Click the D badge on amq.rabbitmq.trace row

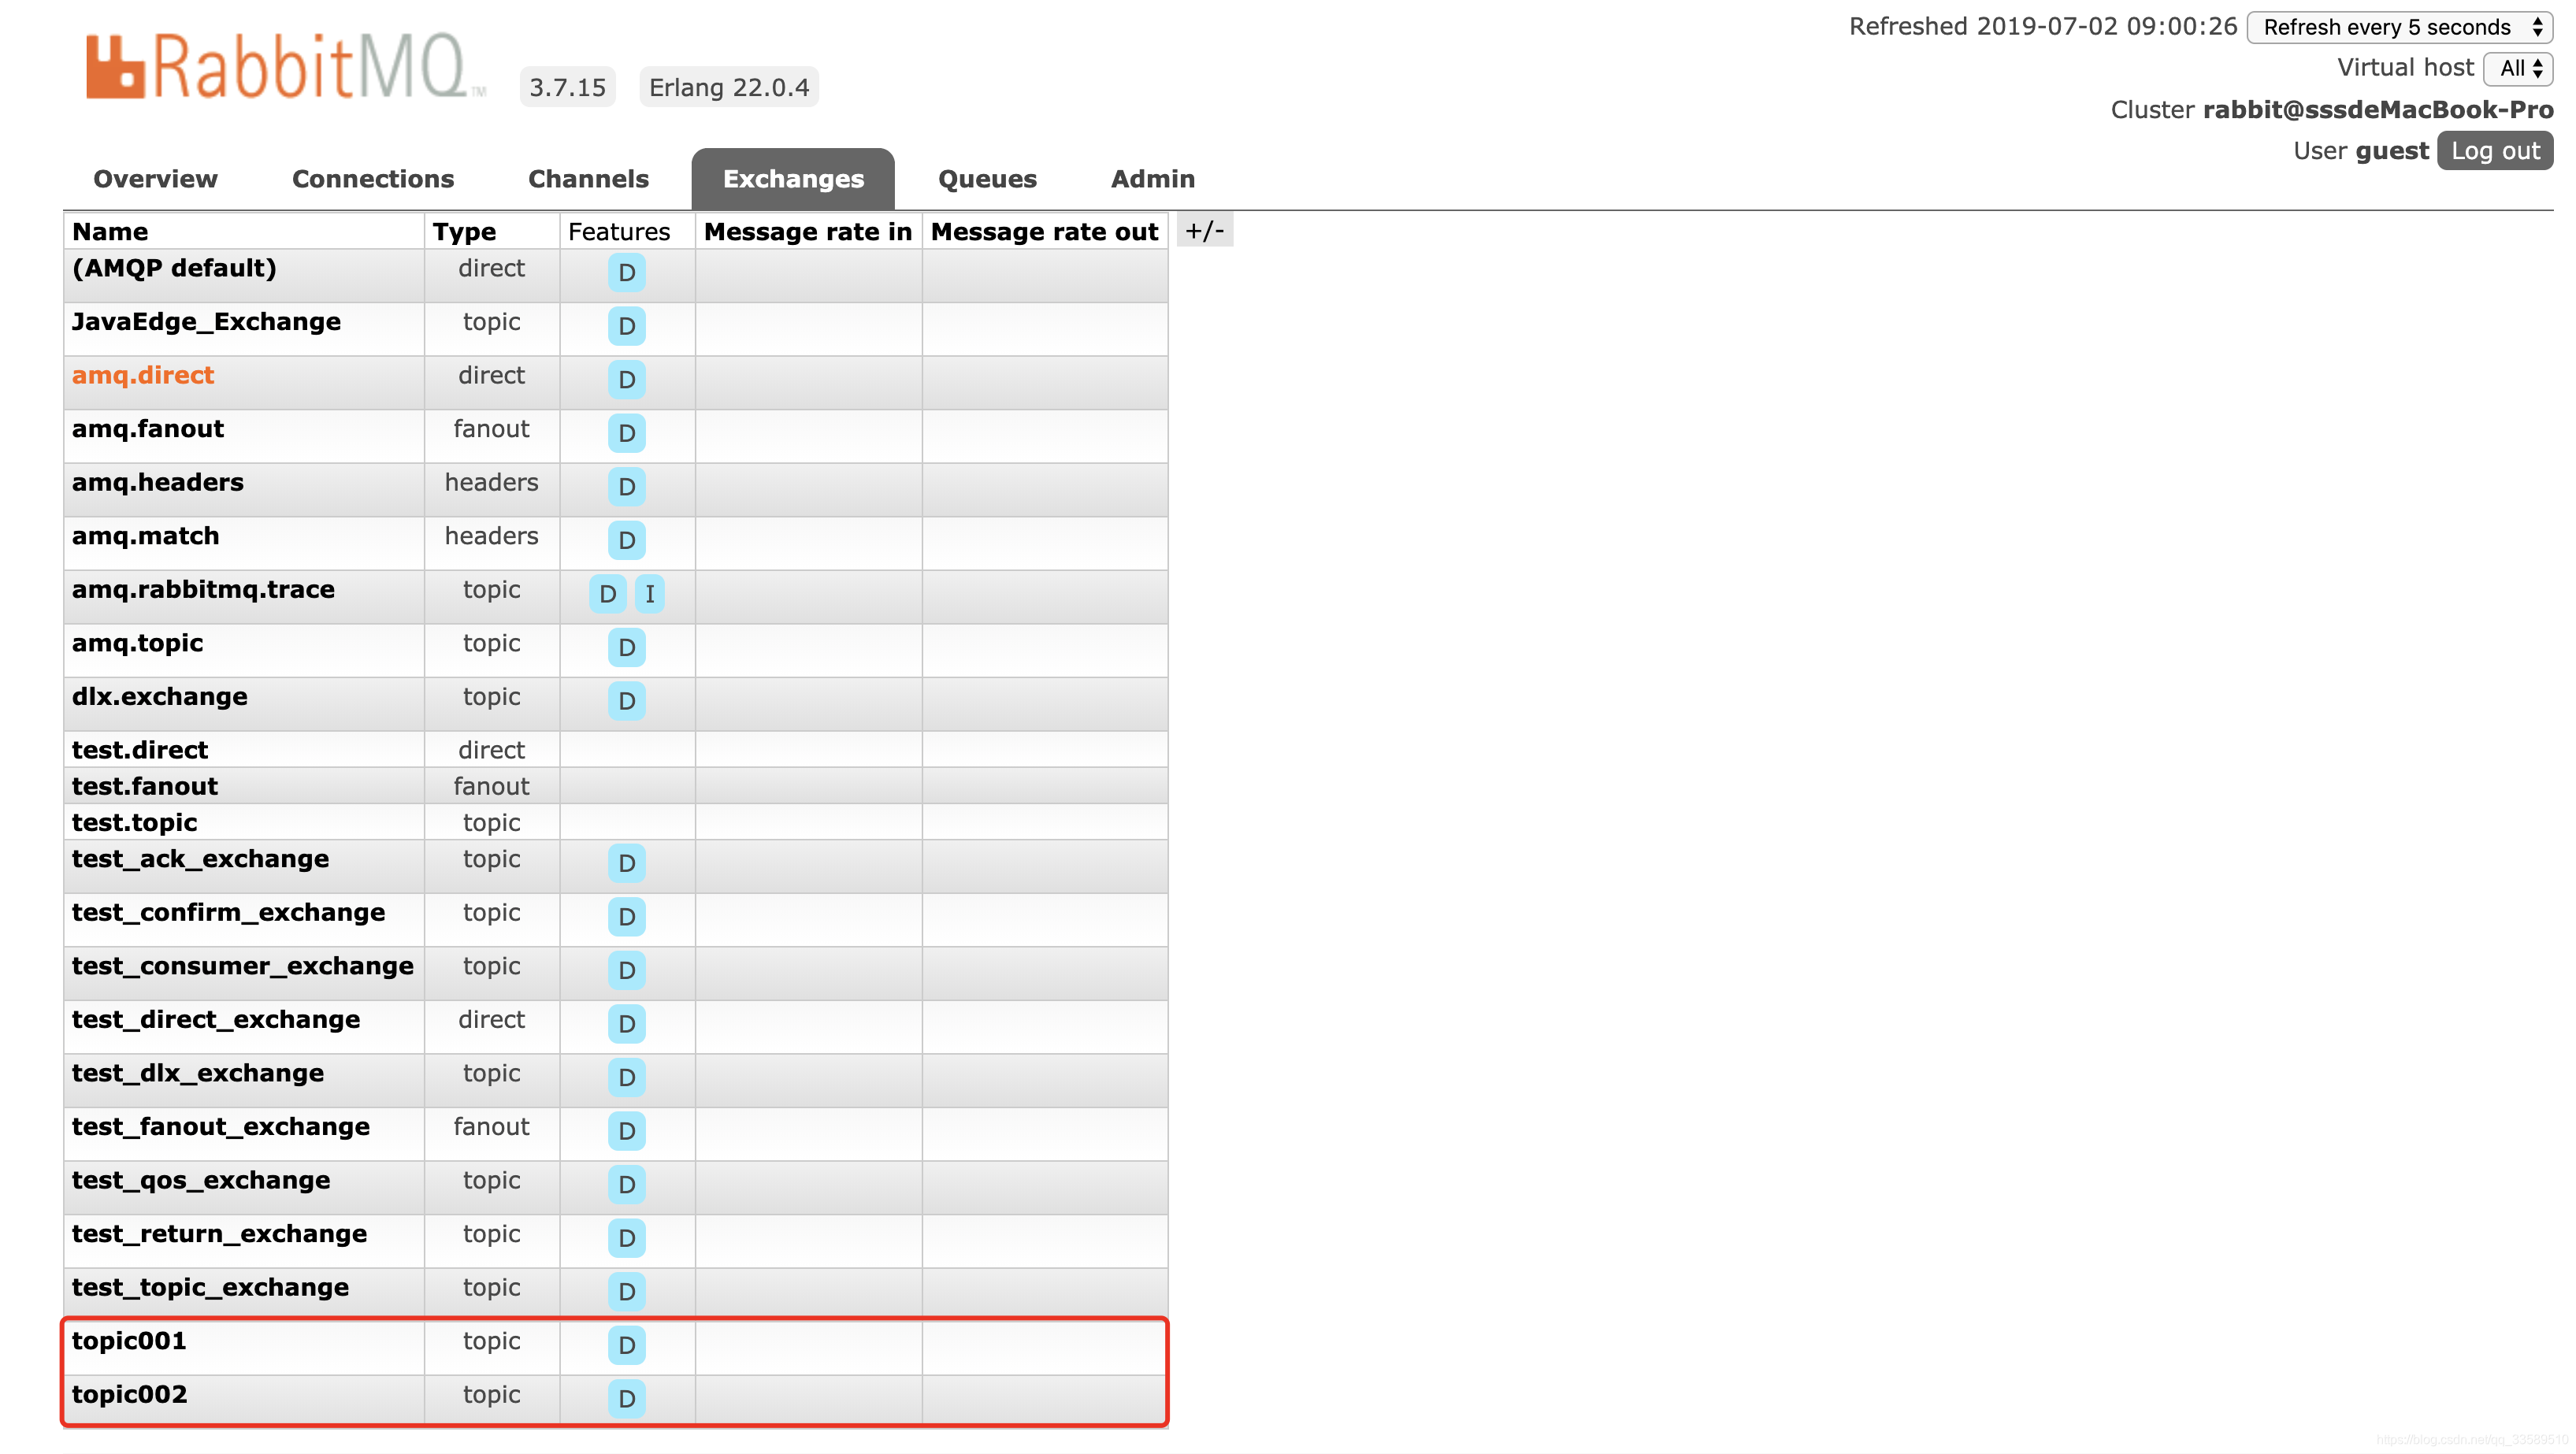pyautogui.click(x=607, y=594)
